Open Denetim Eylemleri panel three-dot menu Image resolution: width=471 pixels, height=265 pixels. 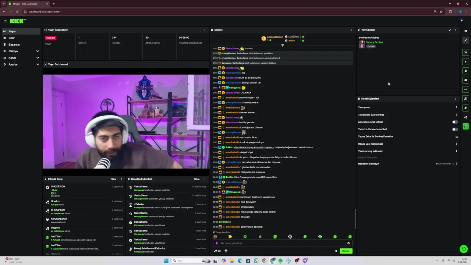[x=205, y=179]
